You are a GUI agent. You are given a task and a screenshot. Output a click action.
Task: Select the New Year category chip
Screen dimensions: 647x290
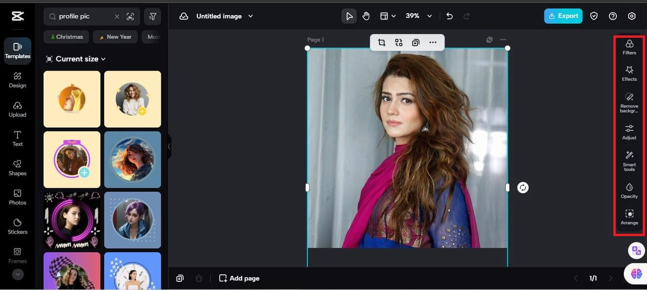click(116, 37)
